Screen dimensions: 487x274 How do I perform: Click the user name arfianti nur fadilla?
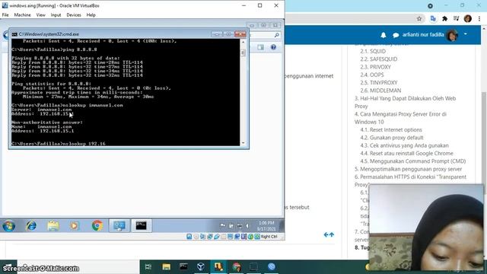pyautogui.click(x=423, y=35)
